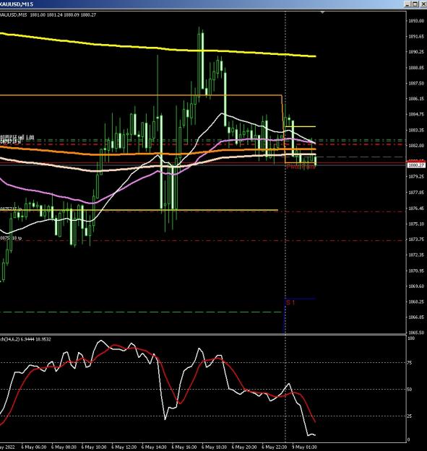Click the 6 May 10:30 time label
Viewport: 427px width, 451px height.
coord(94,447)
